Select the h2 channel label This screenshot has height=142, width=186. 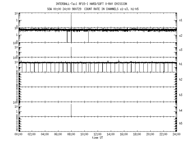point(181,80)
